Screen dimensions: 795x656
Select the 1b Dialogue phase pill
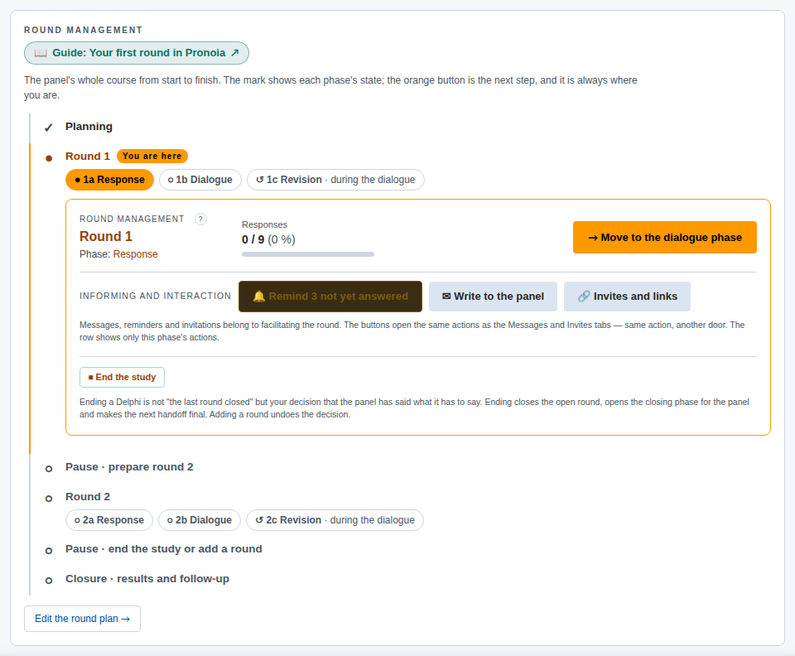pyautogui.click(x=200, y=180)
